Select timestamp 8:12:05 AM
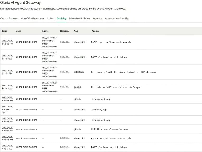Viewport: 202px width, 152px height. pyautogui.click(x=7, y=42)
